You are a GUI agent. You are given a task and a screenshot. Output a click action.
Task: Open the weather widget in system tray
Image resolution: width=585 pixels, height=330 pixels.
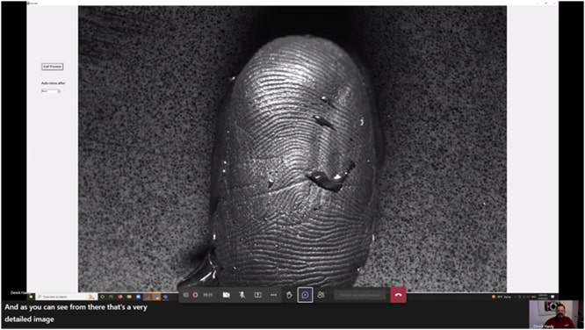tap(502, 297)
